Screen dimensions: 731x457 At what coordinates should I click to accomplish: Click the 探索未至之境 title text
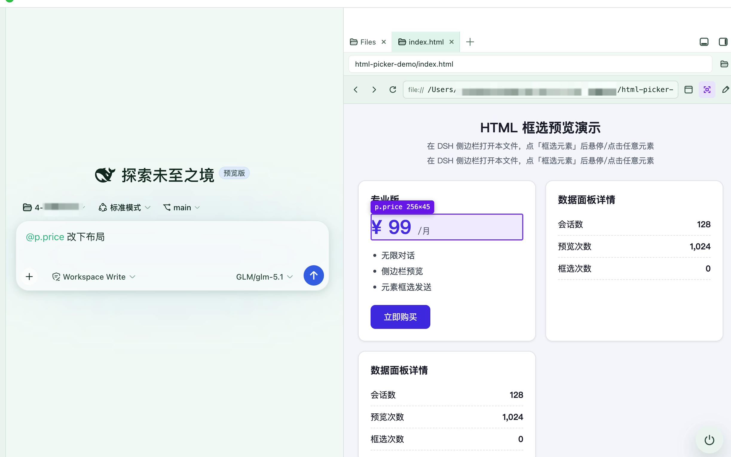[168, 175]
